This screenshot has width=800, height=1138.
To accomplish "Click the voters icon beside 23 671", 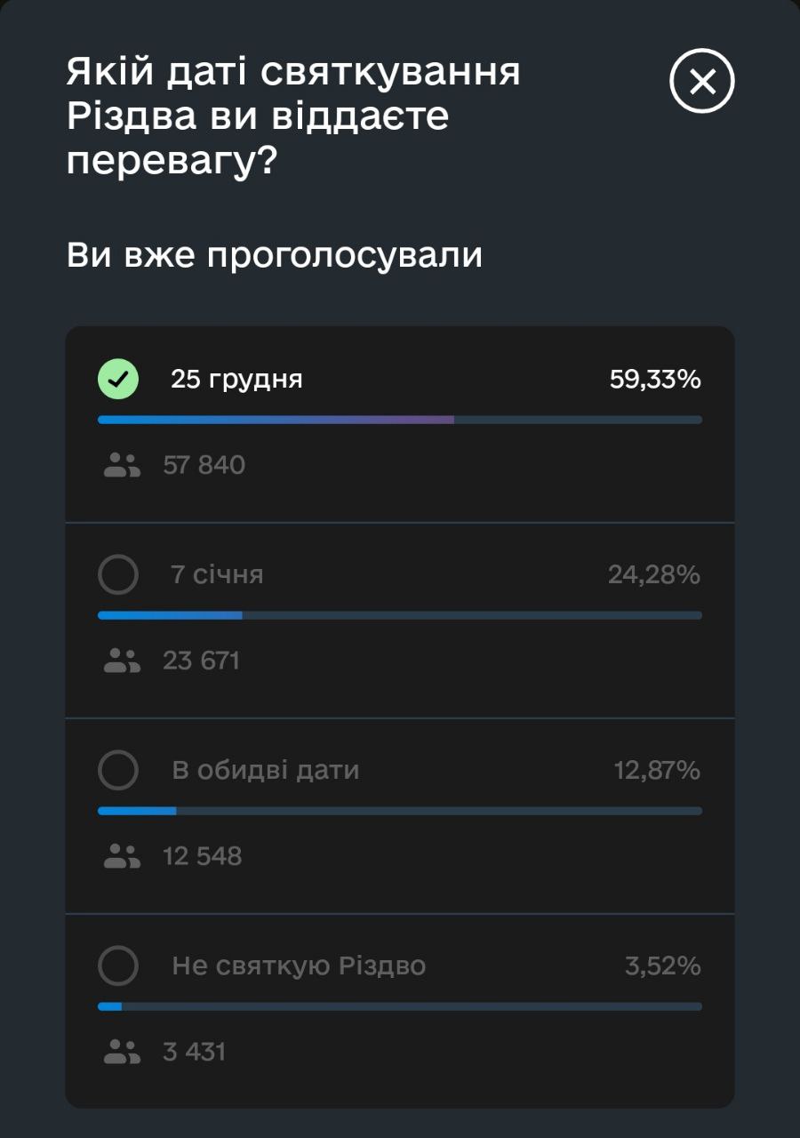I will 122,661.
